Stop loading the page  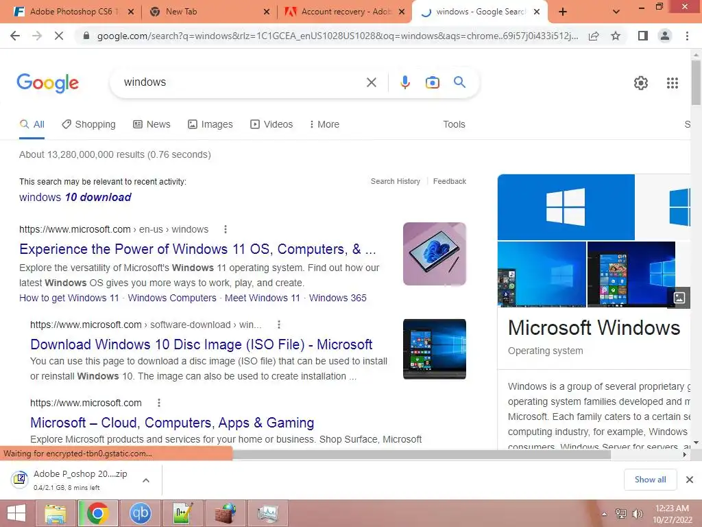(x=59, y=36)
